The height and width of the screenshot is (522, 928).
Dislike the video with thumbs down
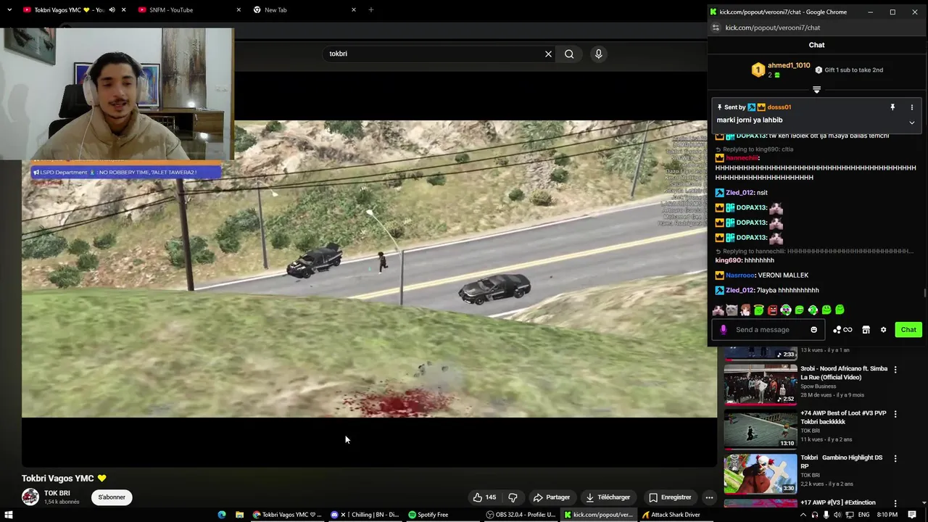click(513, 497)
